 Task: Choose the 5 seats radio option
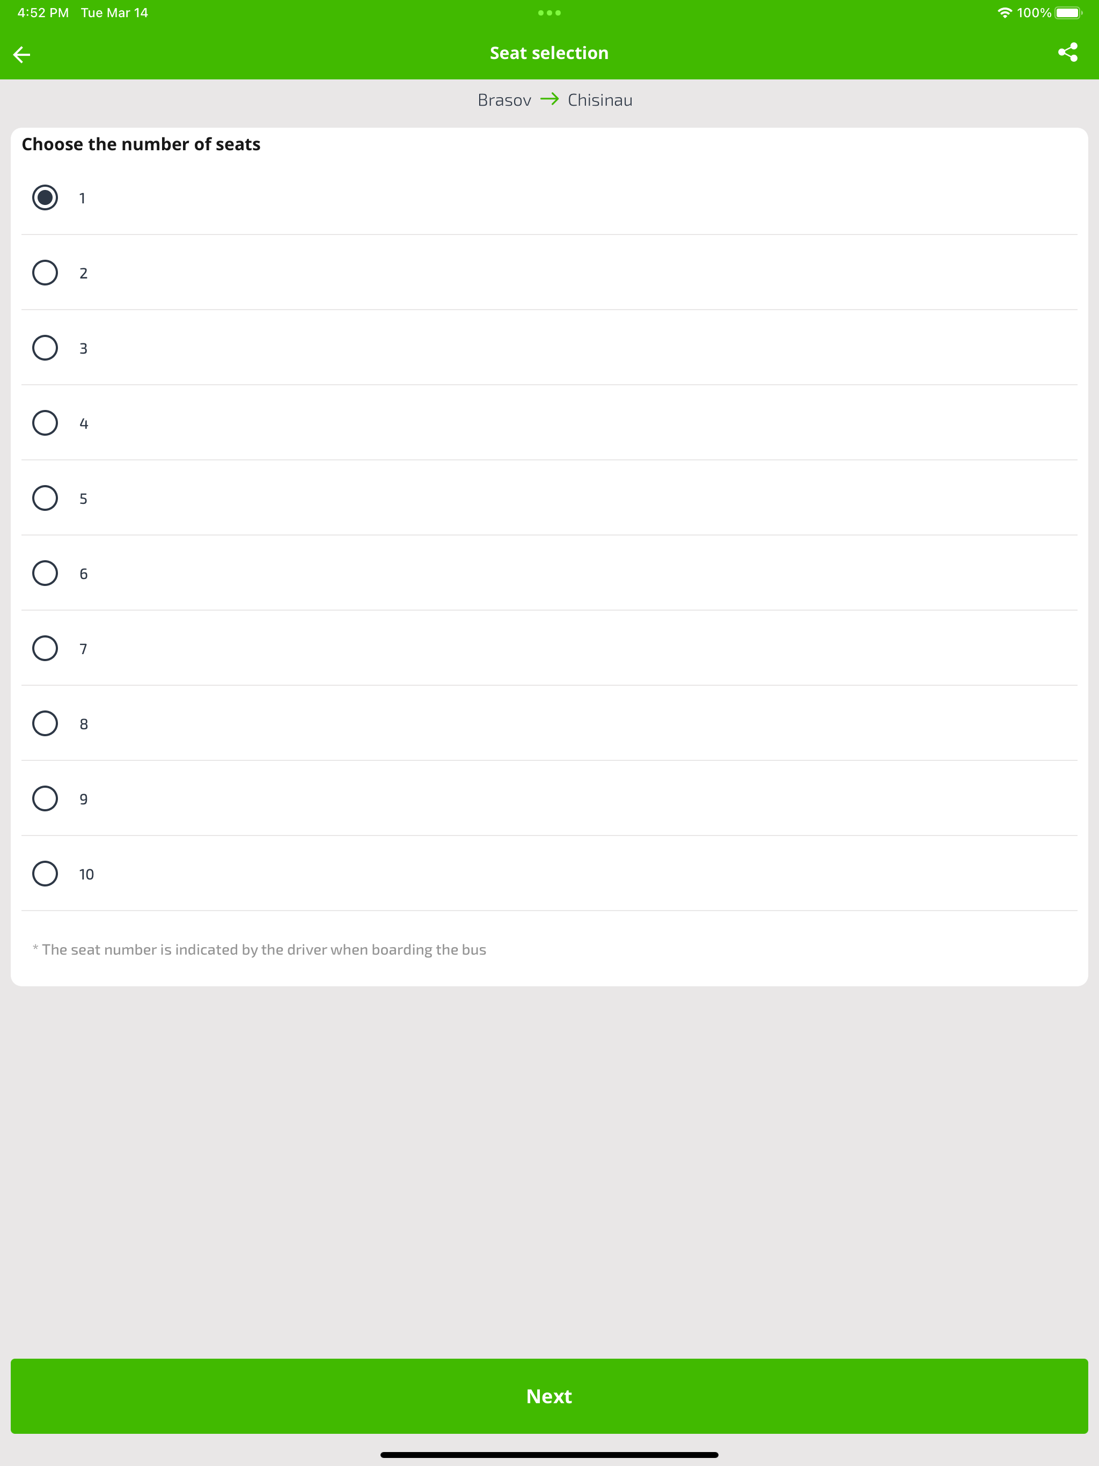tap(45, 498)
